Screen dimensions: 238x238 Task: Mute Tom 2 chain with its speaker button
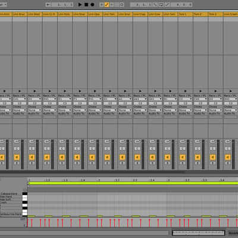[x=198, y=157]
